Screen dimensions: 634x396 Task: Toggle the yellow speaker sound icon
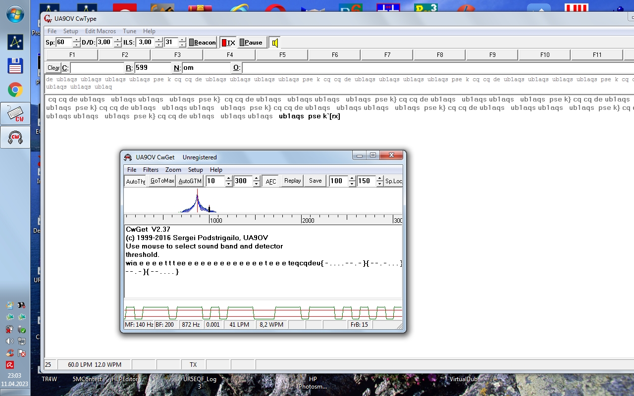click(x=274, y=43)
